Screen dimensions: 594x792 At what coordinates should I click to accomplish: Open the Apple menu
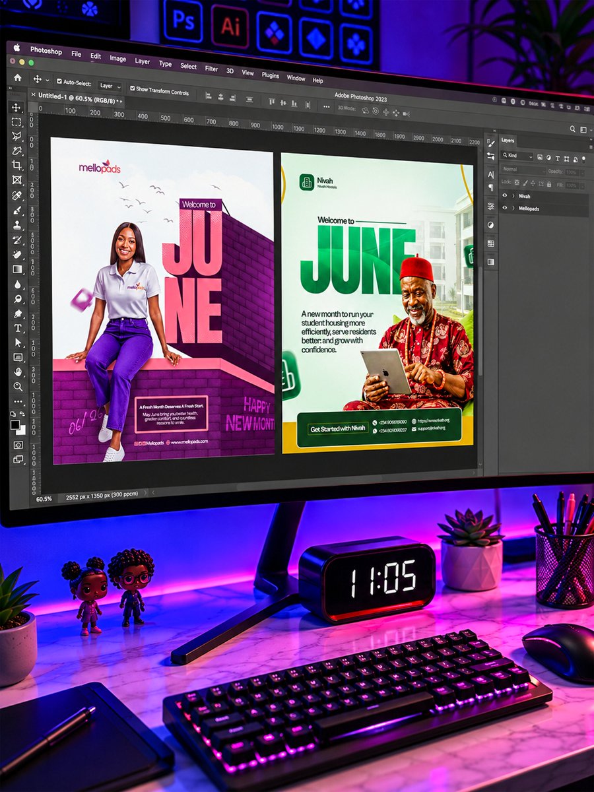[x=16, y=48]
